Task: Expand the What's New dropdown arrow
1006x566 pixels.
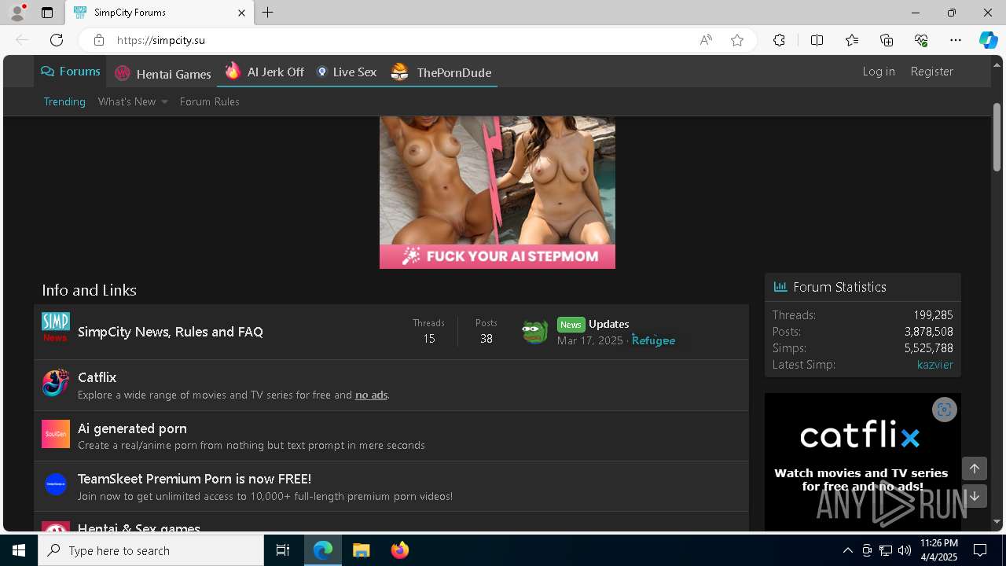Action: tap(164, 101)
